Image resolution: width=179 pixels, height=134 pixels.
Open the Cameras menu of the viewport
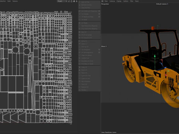coord(112,1)
